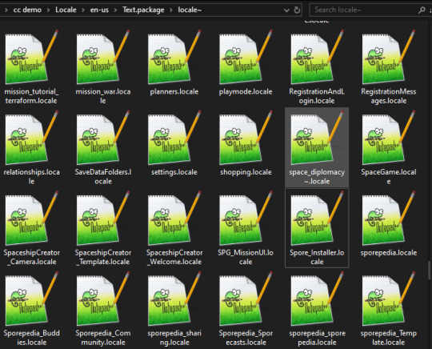Select sporepedia_sporepedia.locale file icon
This screenshot has height=349, width=432.
tap(317, 299)
